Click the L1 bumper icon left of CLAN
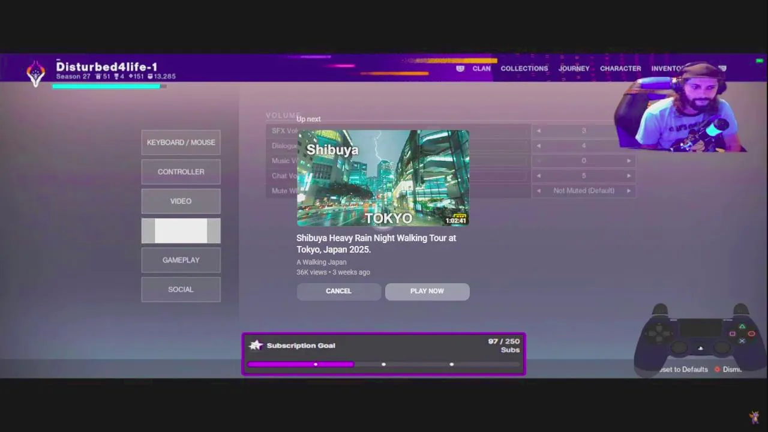The width and height of the screenshot is (768, 432). [460, 68]
